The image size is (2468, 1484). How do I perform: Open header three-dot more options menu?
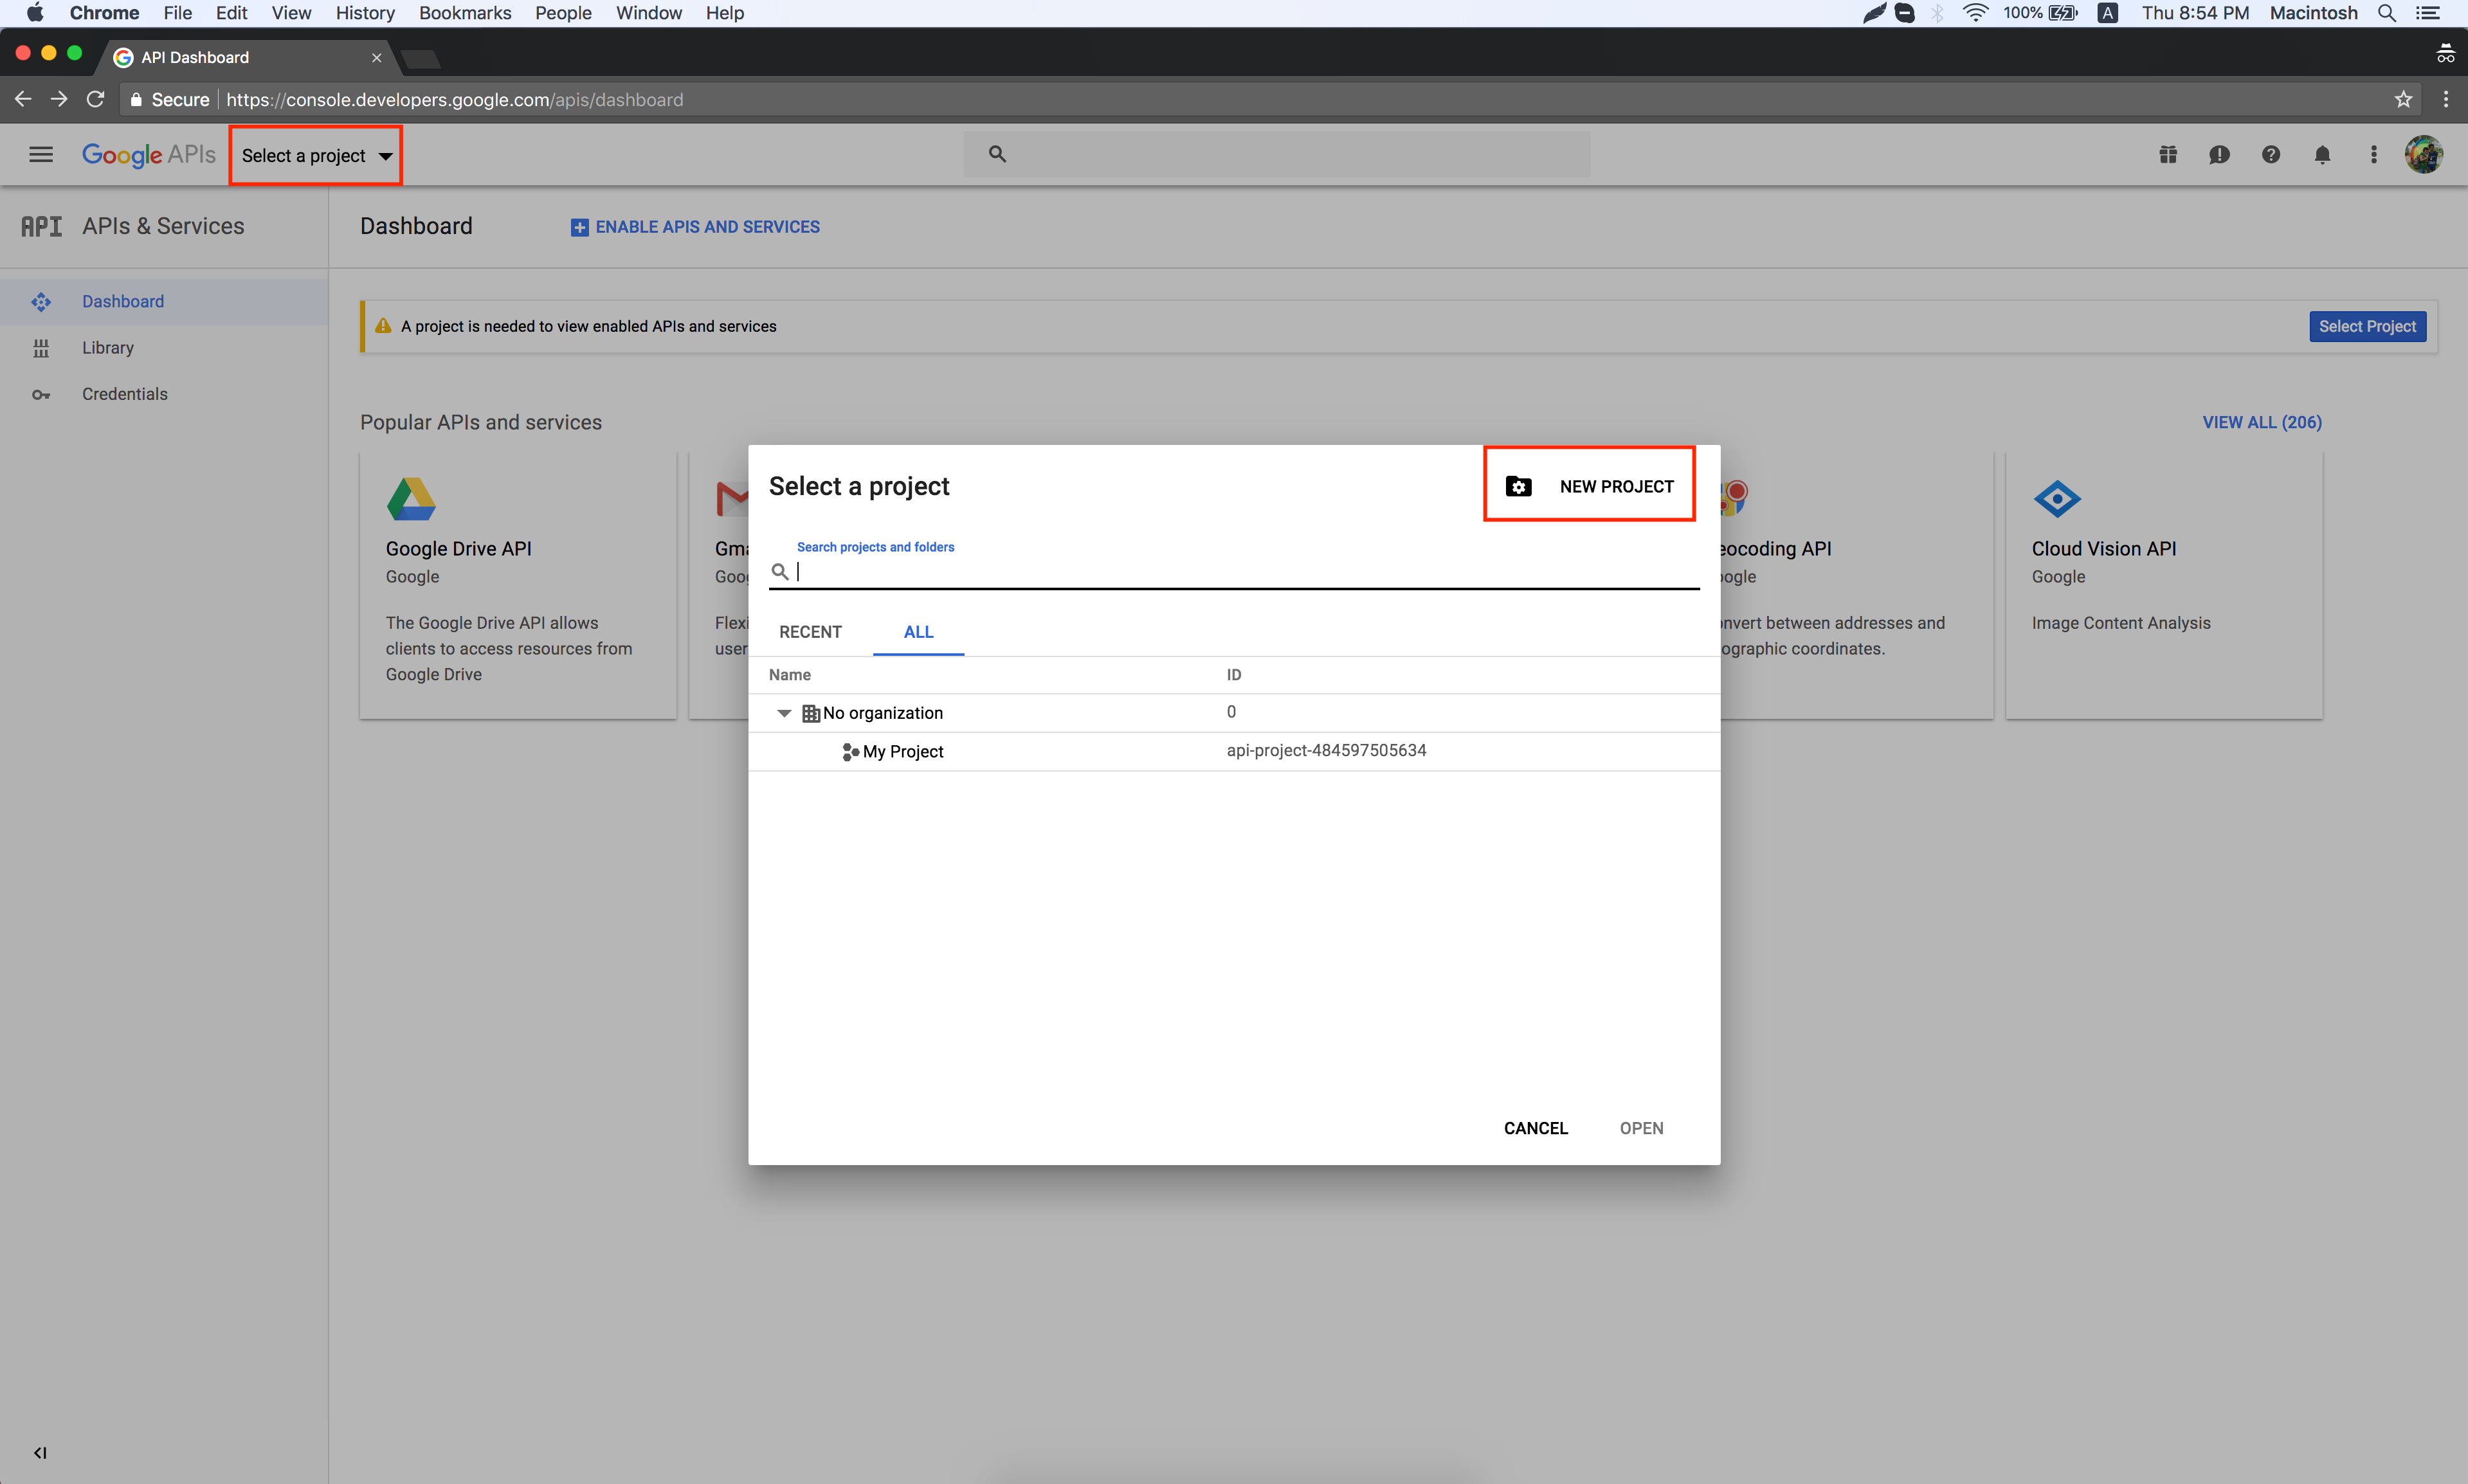pyautogui.click(x=2373, y=154)
